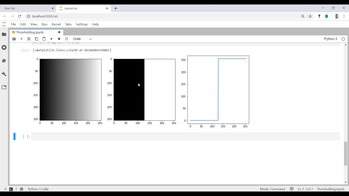
Task: Go back in browser history
Action: pos(5,16)
